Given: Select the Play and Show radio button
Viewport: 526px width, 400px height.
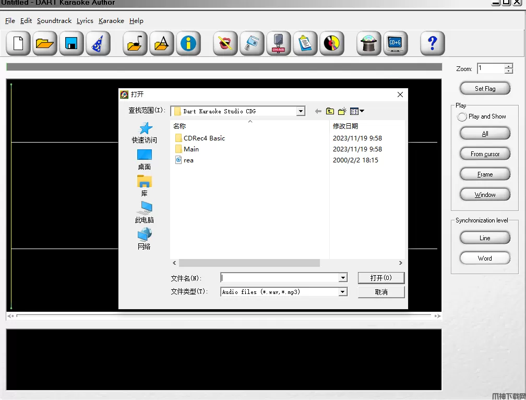Looking at the screenshot, I should coord(462,117).
